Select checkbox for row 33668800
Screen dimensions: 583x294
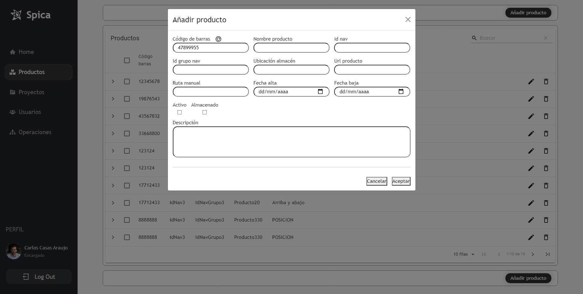[x=127, y=134]
